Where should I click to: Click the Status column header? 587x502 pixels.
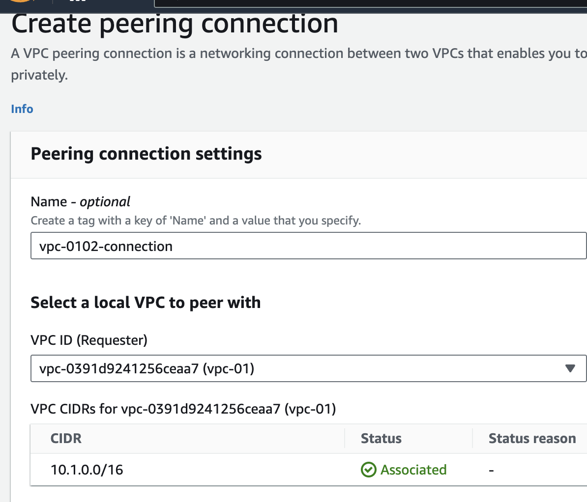(381, 439)
